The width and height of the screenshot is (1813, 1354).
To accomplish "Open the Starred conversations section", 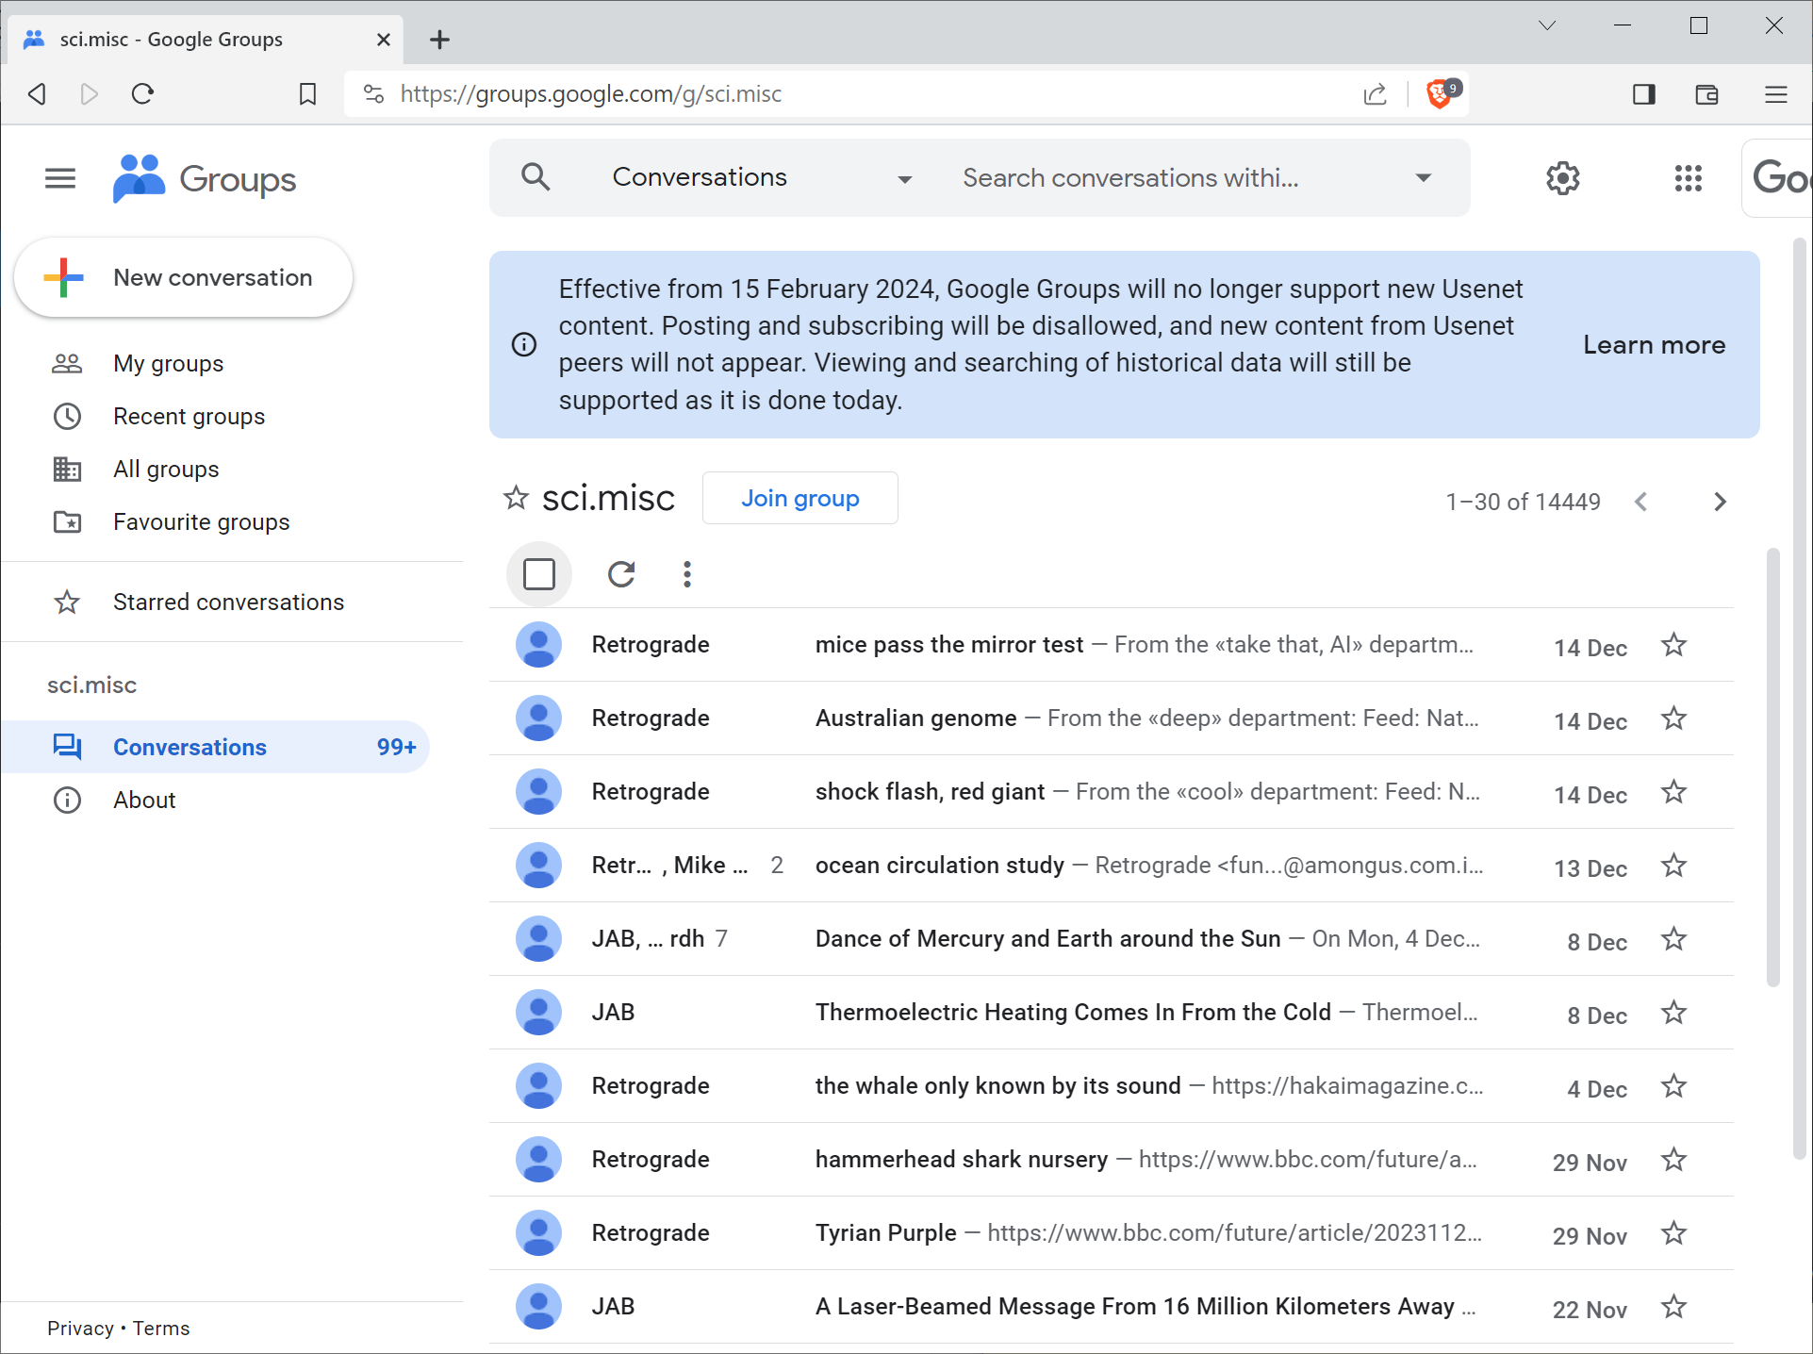I will pos(227,602).
